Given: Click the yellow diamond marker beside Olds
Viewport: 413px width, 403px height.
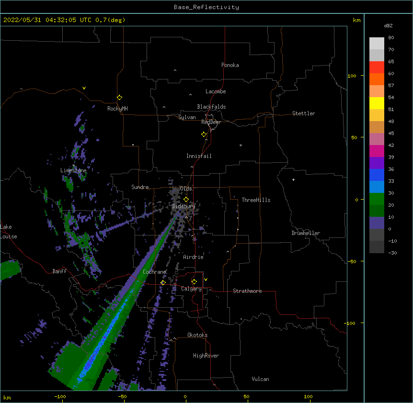Looking at the screenshot, I should (x=186, y=199).
